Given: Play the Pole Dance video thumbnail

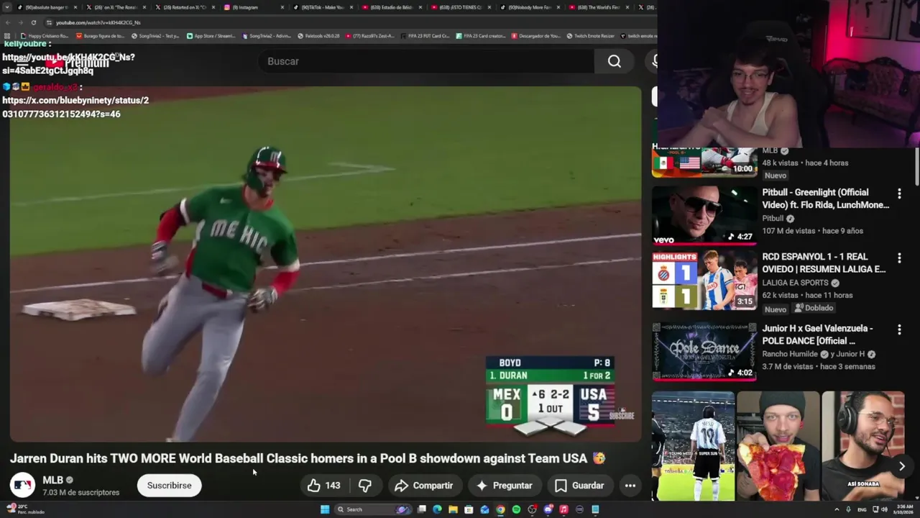Looking at the screenshot, I should (704, 352).
